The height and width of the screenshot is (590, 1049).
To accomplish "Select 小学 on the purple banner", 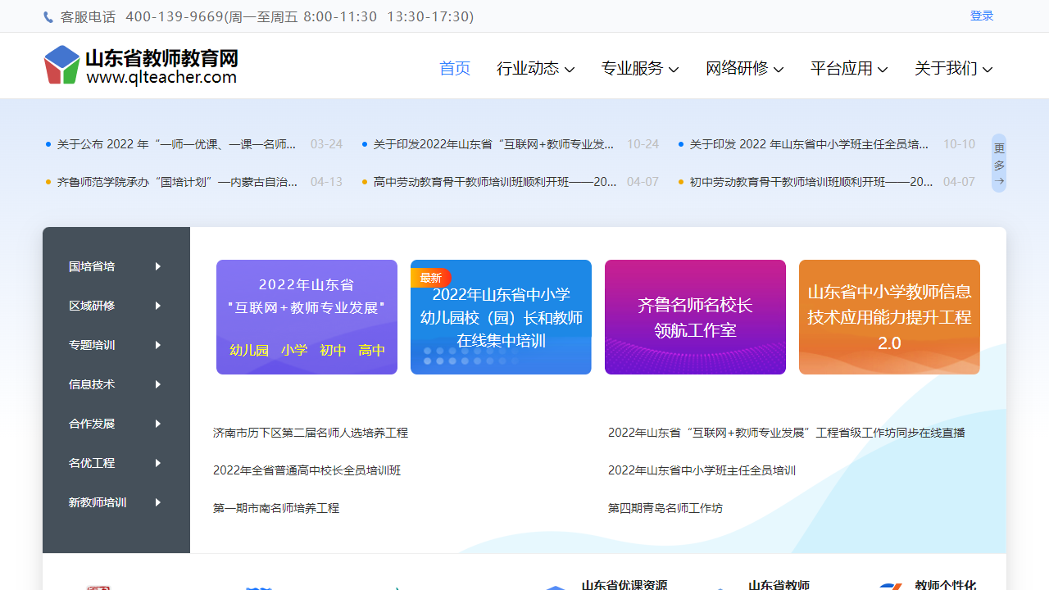I will tap(293, 351).
